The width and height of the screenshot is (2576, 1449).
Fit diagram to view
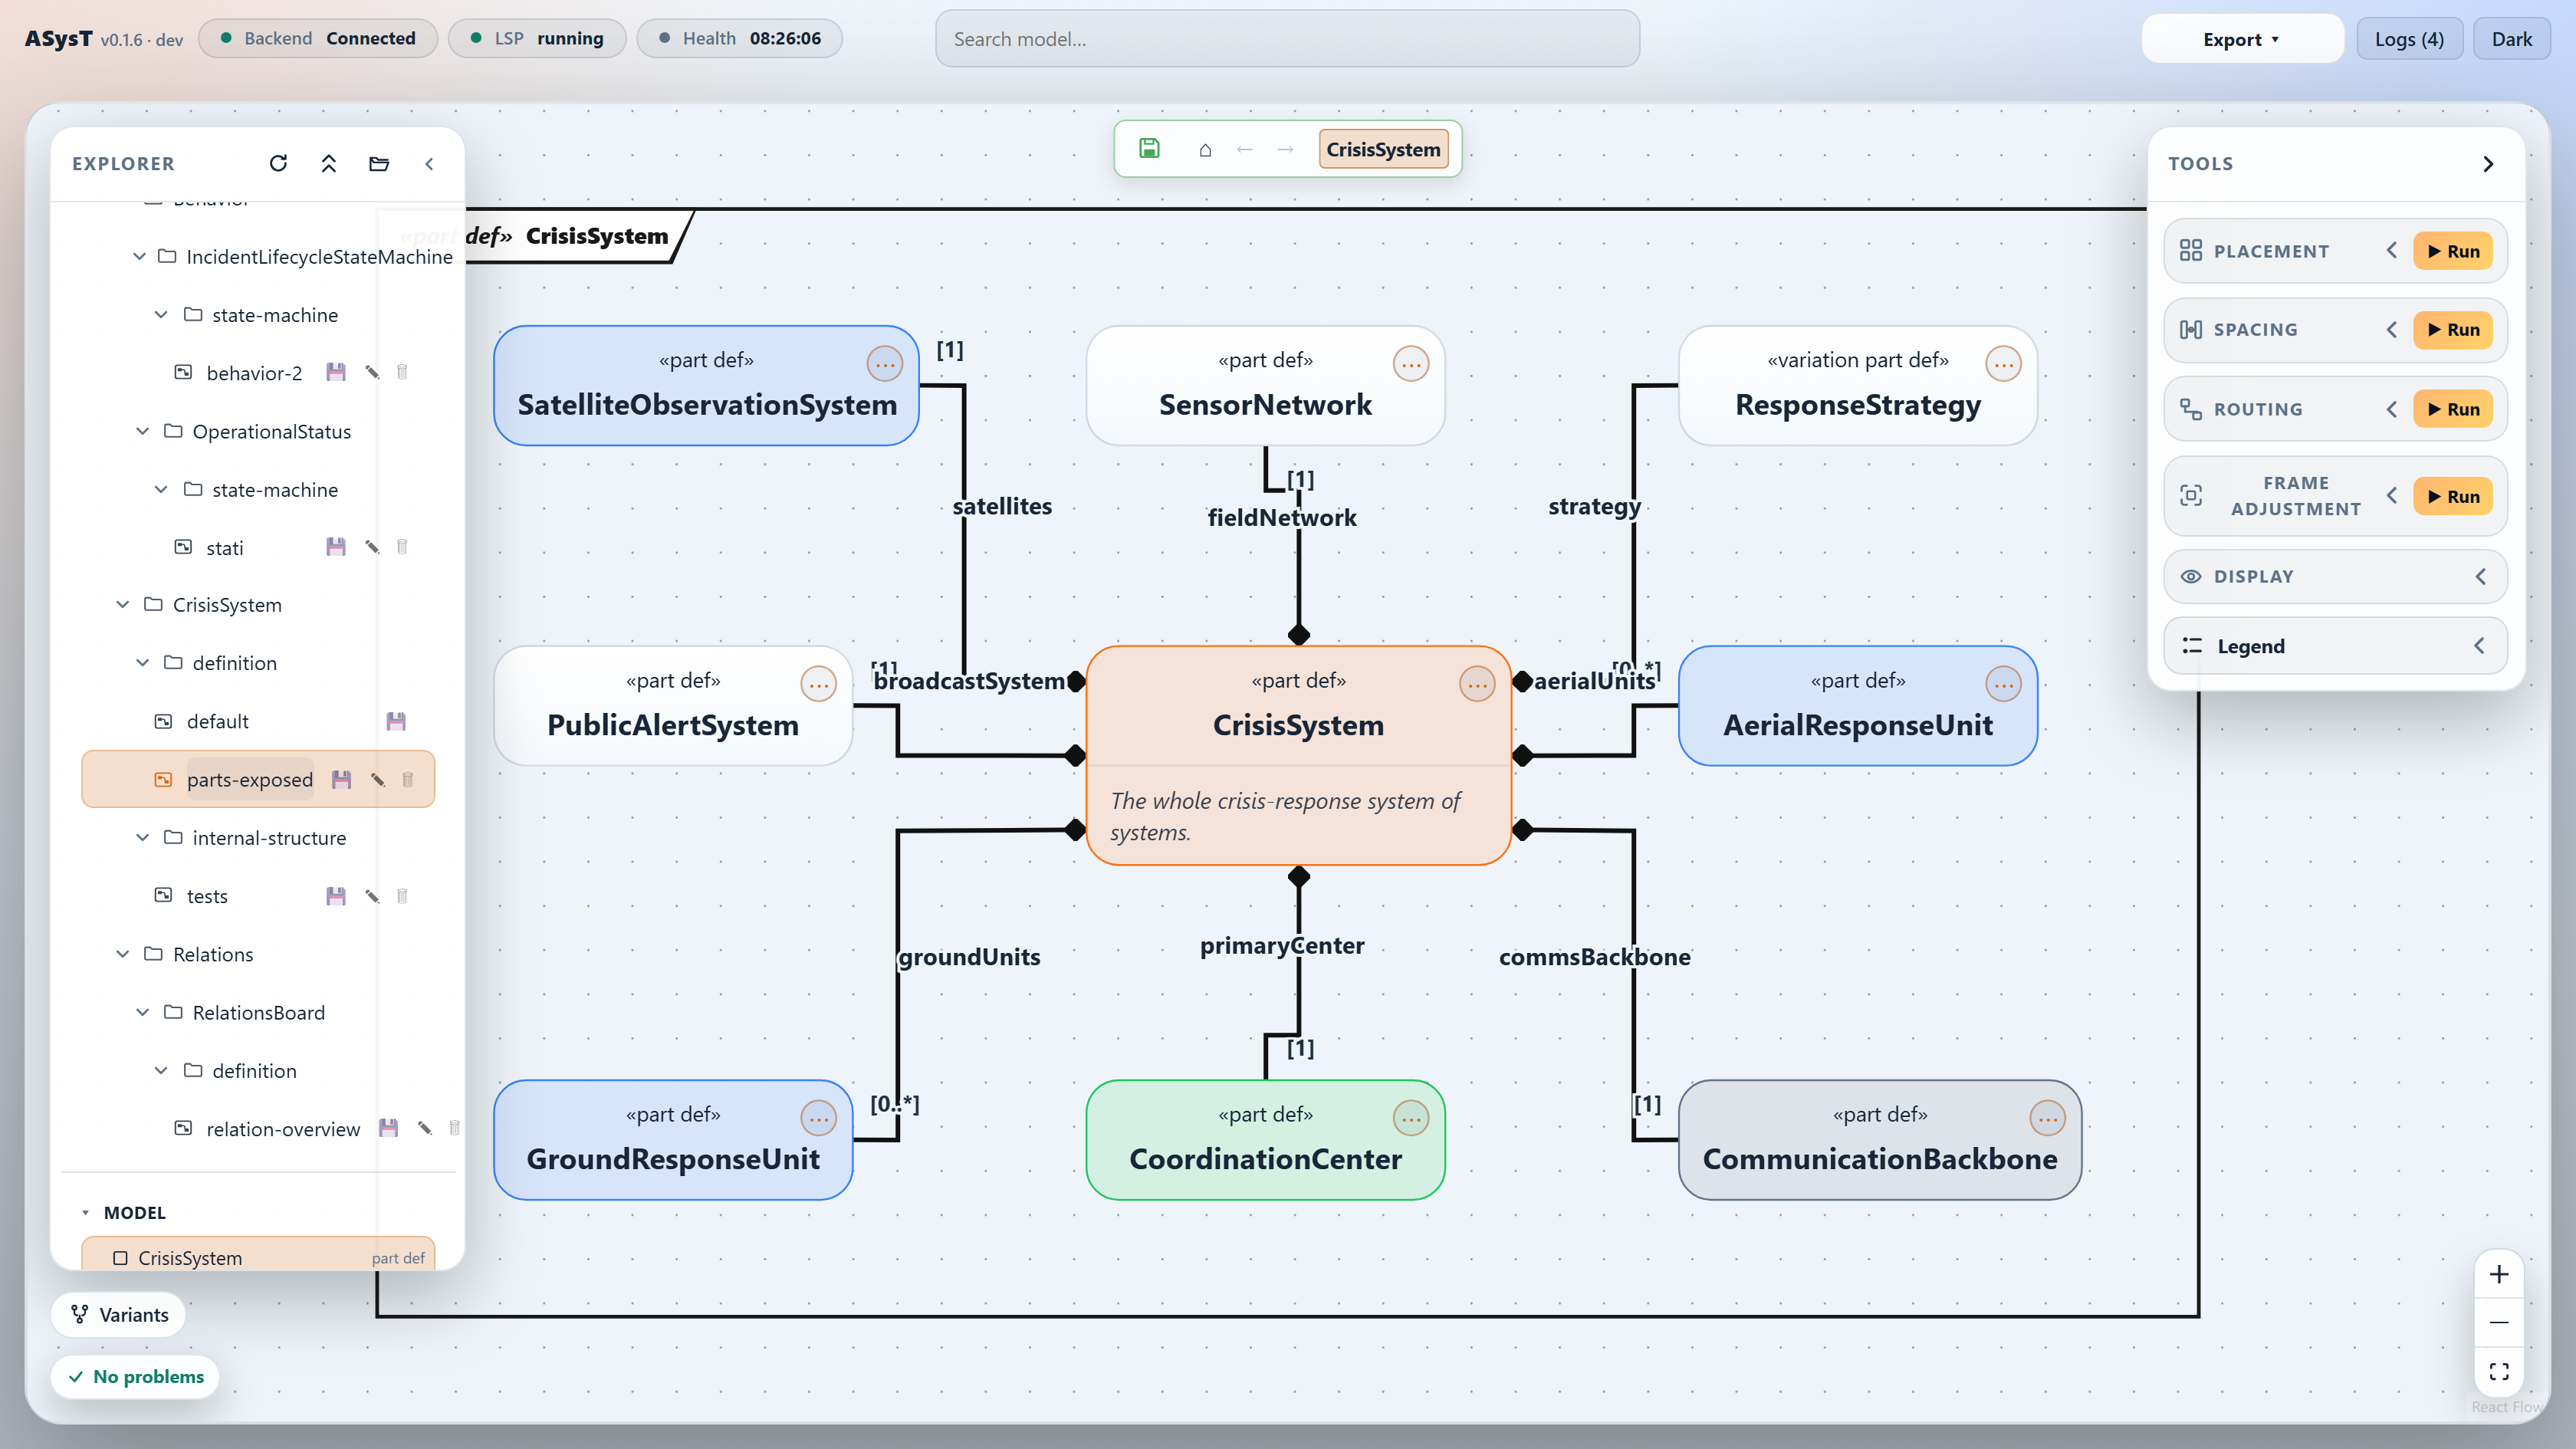point(2499,1371)
